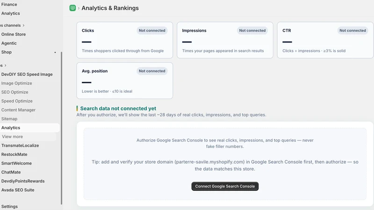Click the CTR card title

click(x=287, y=30)
